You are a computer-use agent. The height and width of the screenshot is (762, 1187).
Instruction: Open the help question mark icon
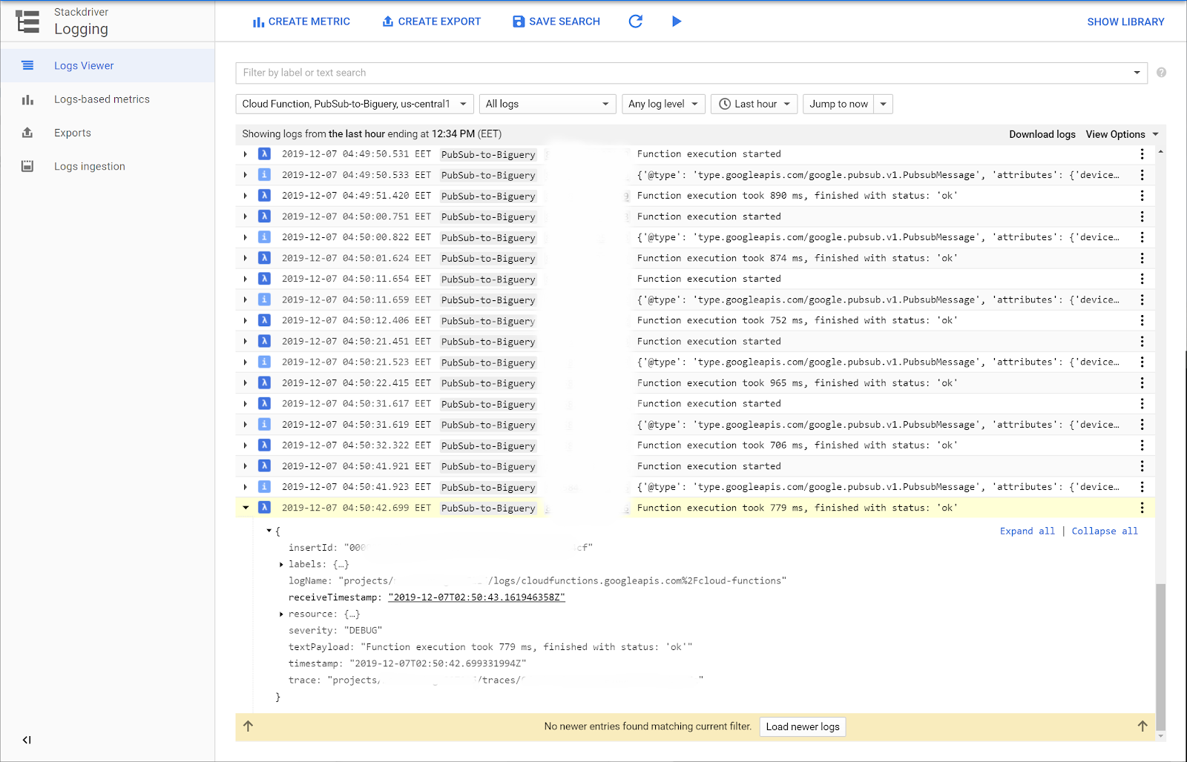pyautogui.click(x=1161, y=73)
